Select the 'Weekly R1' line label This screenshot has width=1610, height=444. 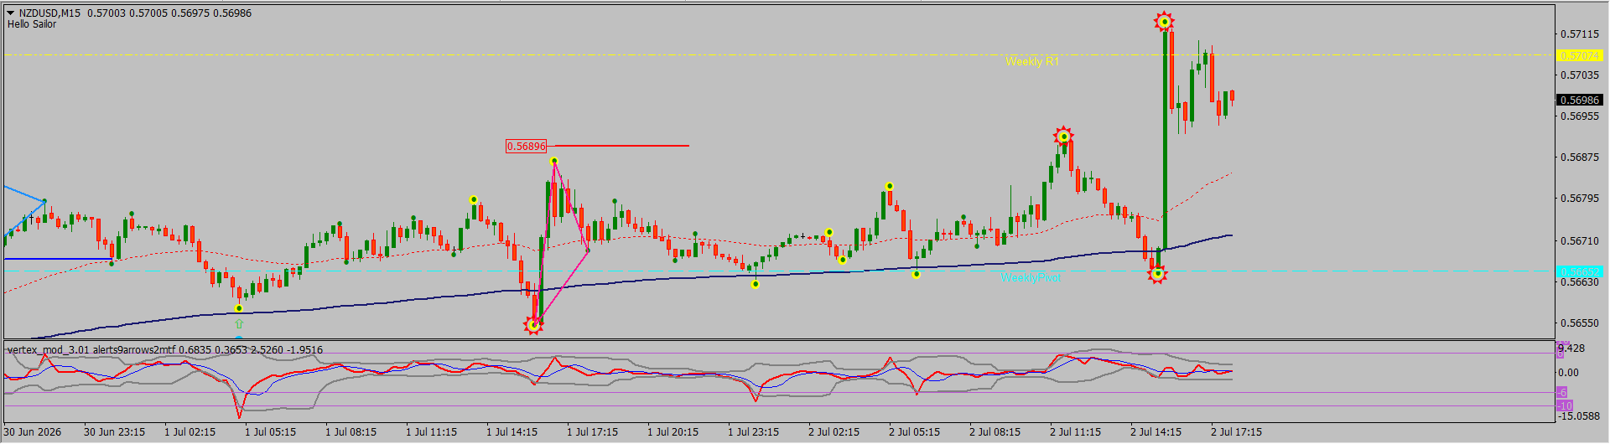pyautogui.click(x=1032, y=61)
